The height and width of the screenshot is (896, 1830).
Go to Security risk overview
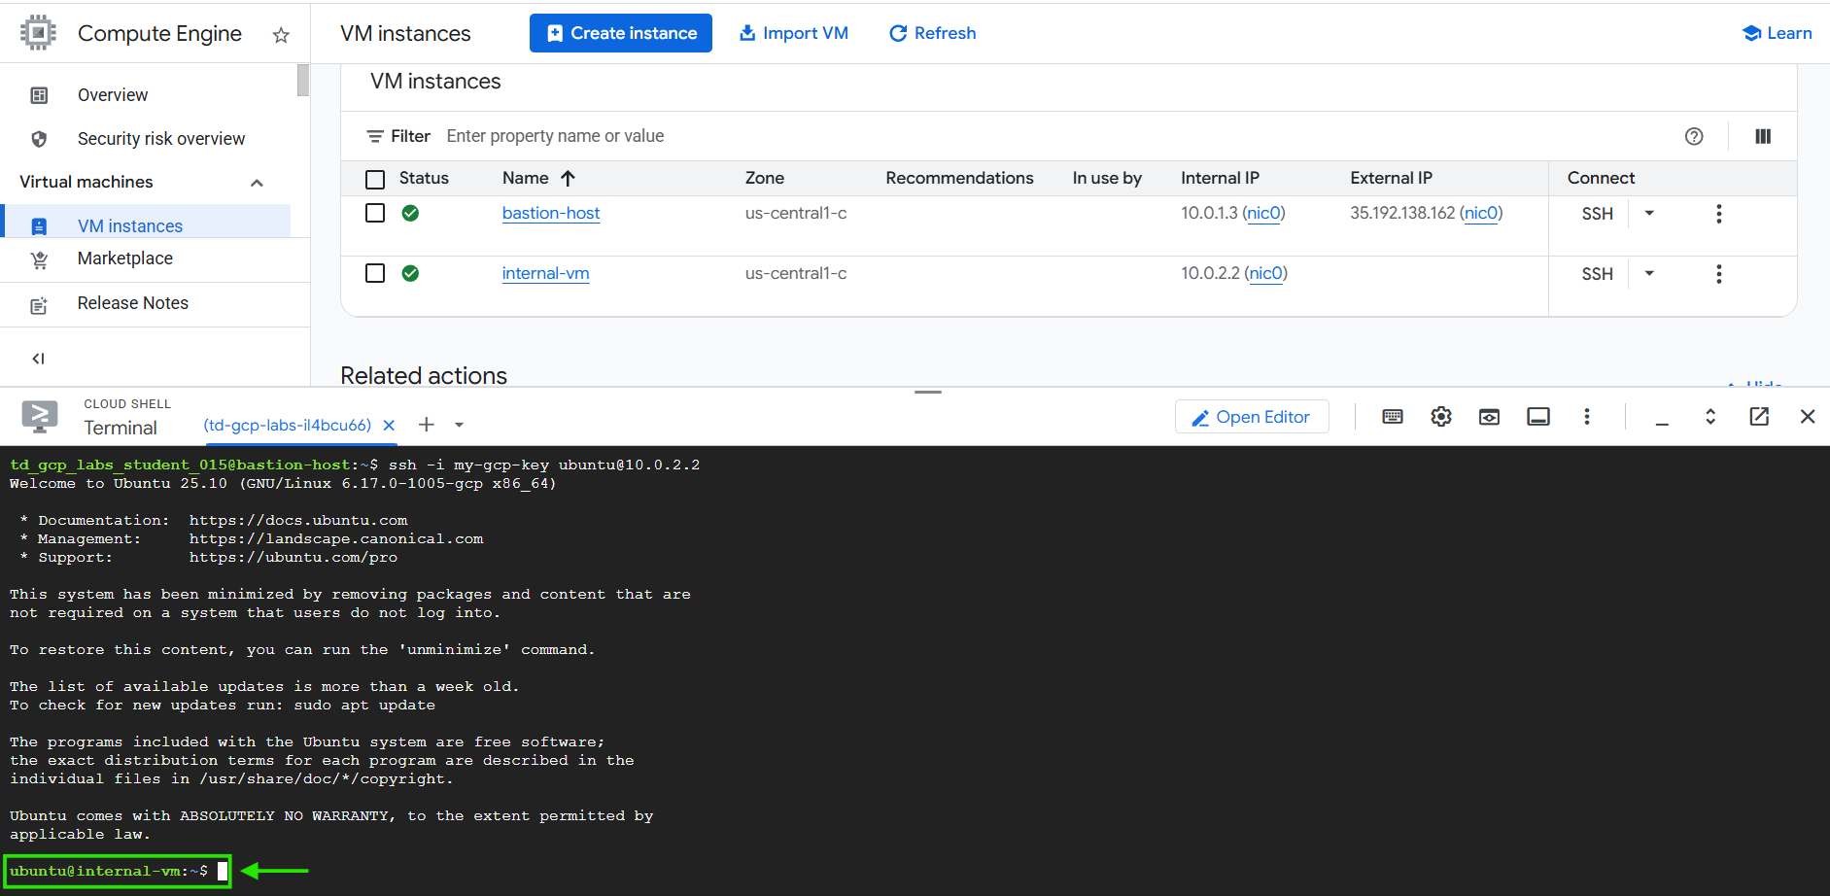point(161,139)
